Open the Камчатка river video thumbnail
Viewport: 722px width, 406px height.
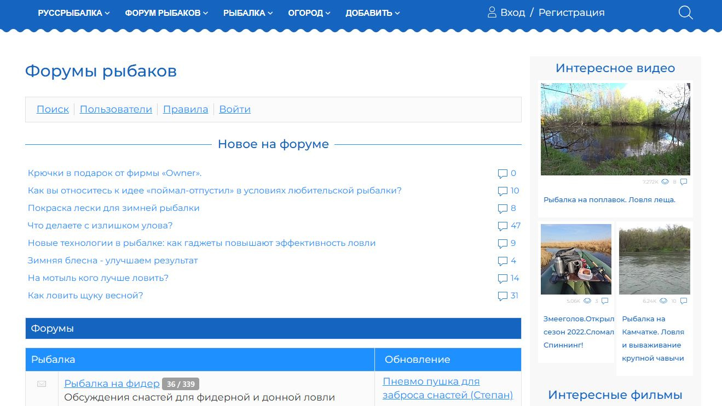click(x=655, y=259)
